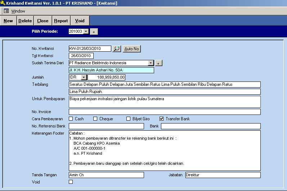Click the Void toolbar button
Screen dimensions: 287x191
[x=80, y=21]
